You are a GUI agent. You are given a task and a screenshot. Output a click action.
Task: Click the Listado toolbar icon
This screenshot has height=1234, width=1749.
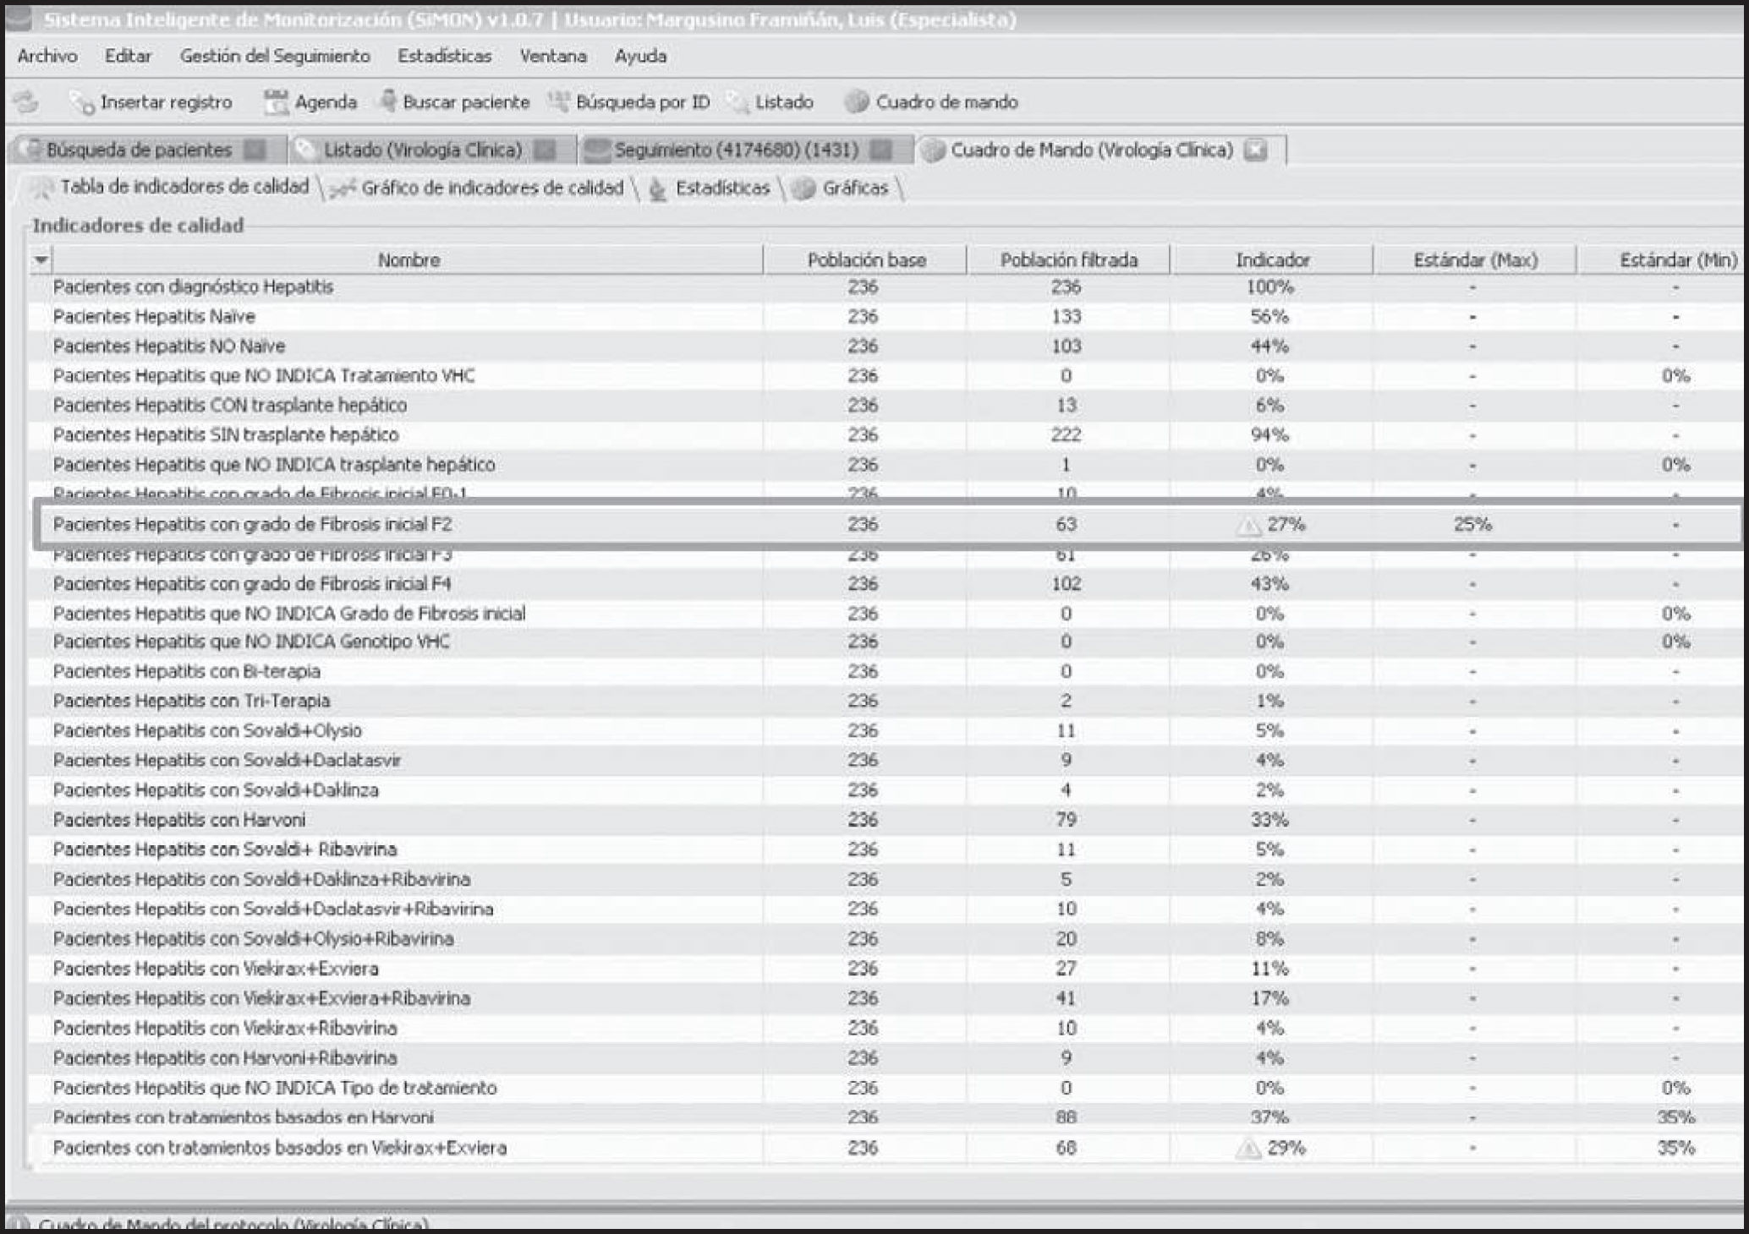pyautogui.click(x=737, y=103)
